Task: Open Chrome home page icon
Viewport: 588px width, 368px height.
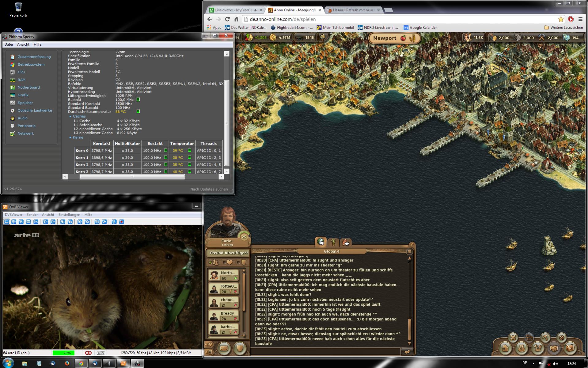Action: pyautogui.click(x=236, y=19)
